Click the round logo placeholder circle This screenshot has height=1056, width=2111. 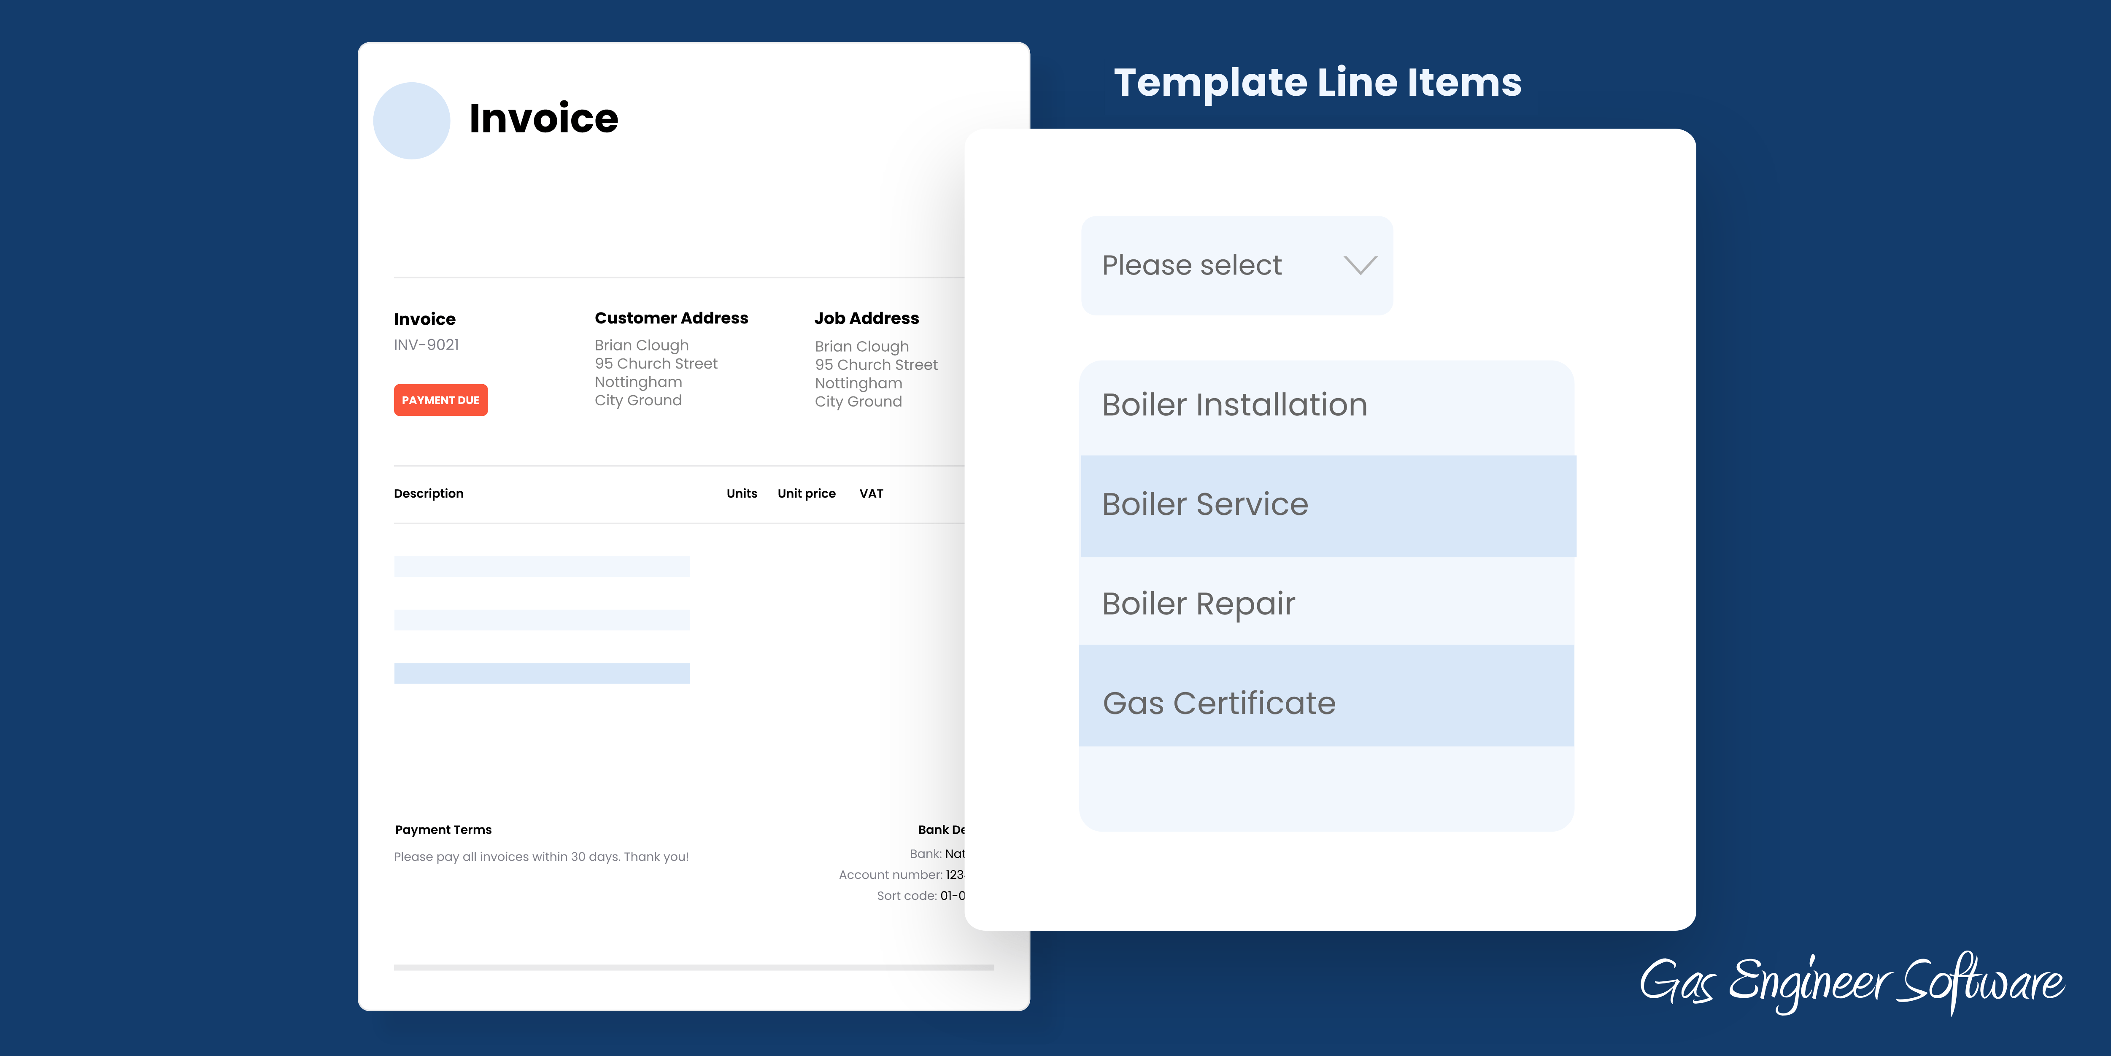pyautogui.click(x=411, y=121)
